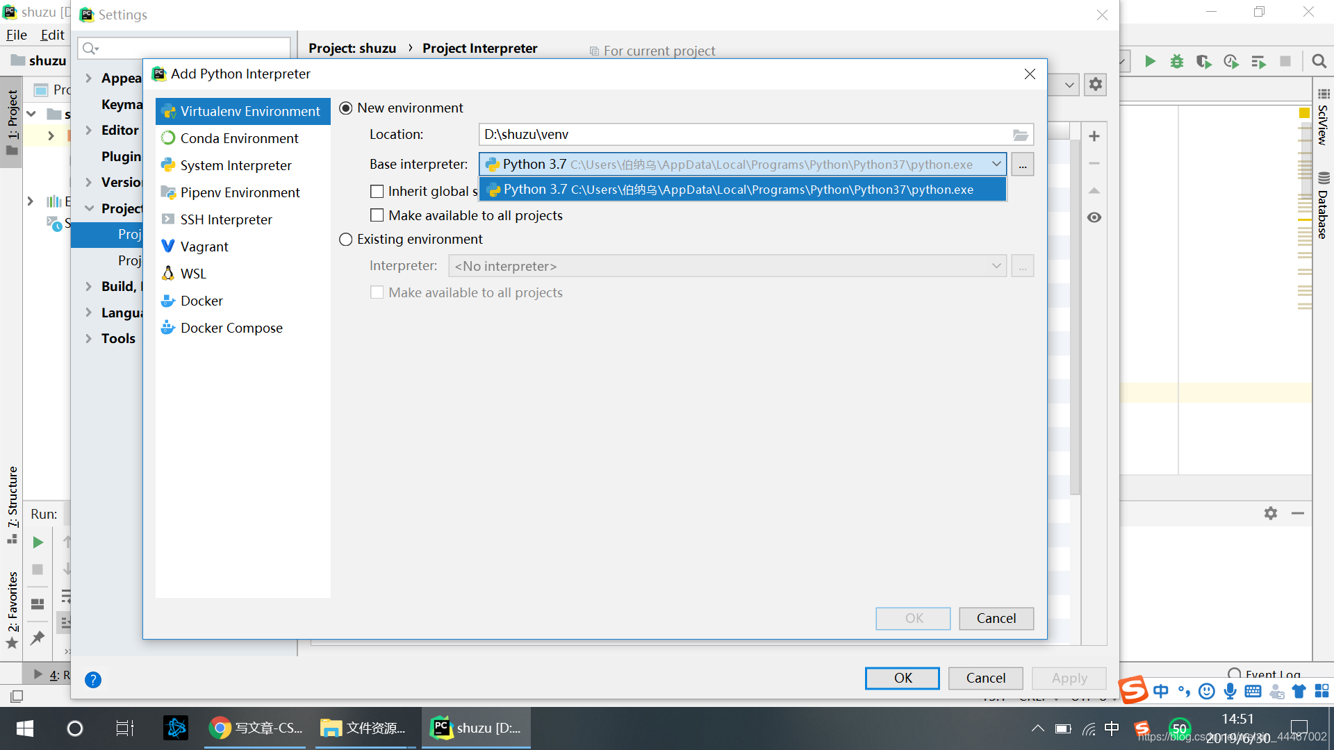Select the Existing environment radio button
1334x750 pixels.
346,240
